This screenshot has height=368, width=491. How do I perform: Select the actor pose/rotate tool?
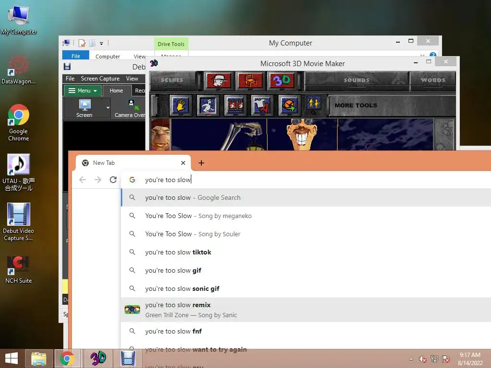[x=208, y=105]
